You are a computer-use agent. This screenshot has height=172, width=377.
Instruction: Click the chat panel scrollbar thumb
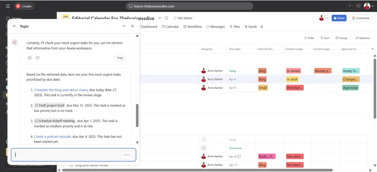tap(137, 115)
